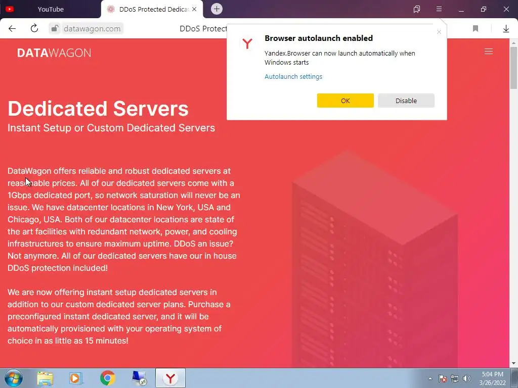The width and height of the screenshot is (518, 388).
Task: Open Google Chrome from taskbar
Action: (107, 378)
